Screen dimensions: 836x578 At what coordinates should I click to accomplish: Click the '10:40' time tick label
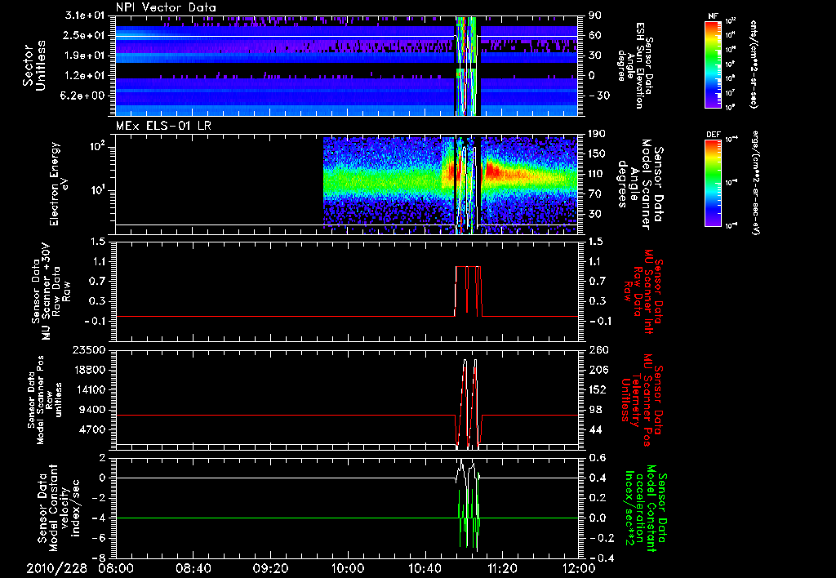[x=425, y=569]
